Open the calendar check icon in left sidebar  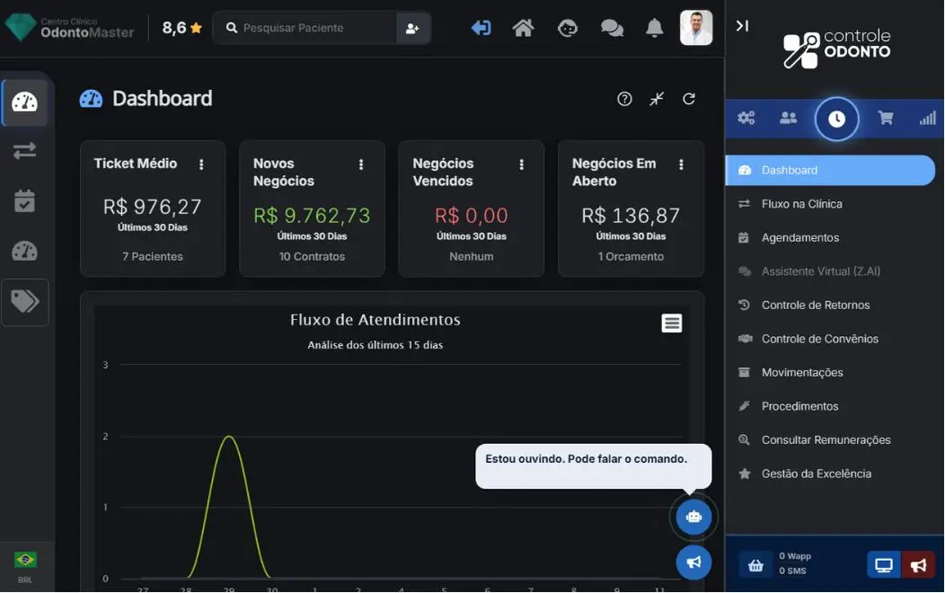[25, 200]
